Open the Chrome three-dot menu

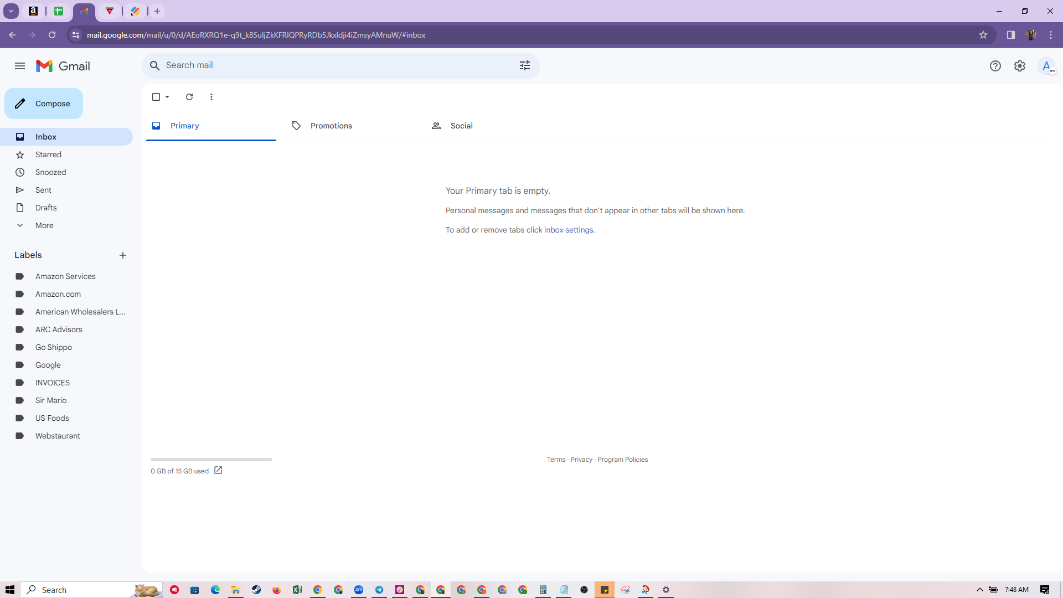click(x=1051, y=35)
